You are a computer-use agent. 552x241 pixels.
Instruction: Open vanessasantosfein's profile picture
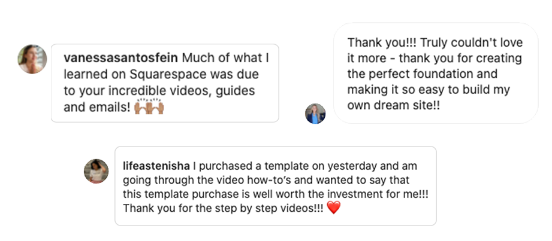pyautogui.click(x=32, y=59)
